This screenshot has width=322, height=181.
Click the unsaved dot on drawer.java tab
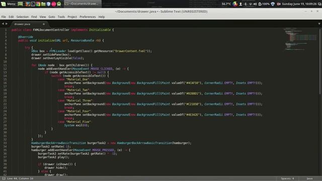click(x=44, y=24)
